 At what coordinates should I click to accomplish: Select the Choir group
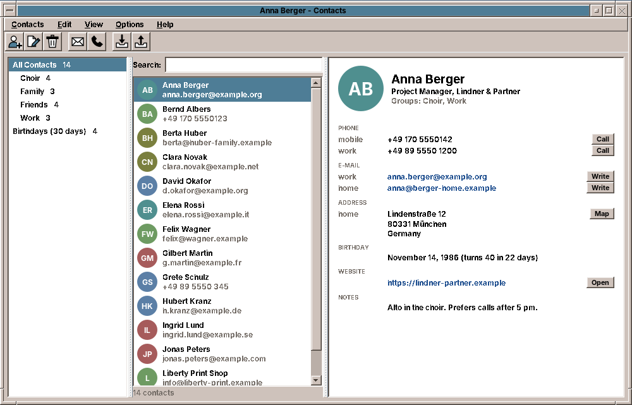68,78
